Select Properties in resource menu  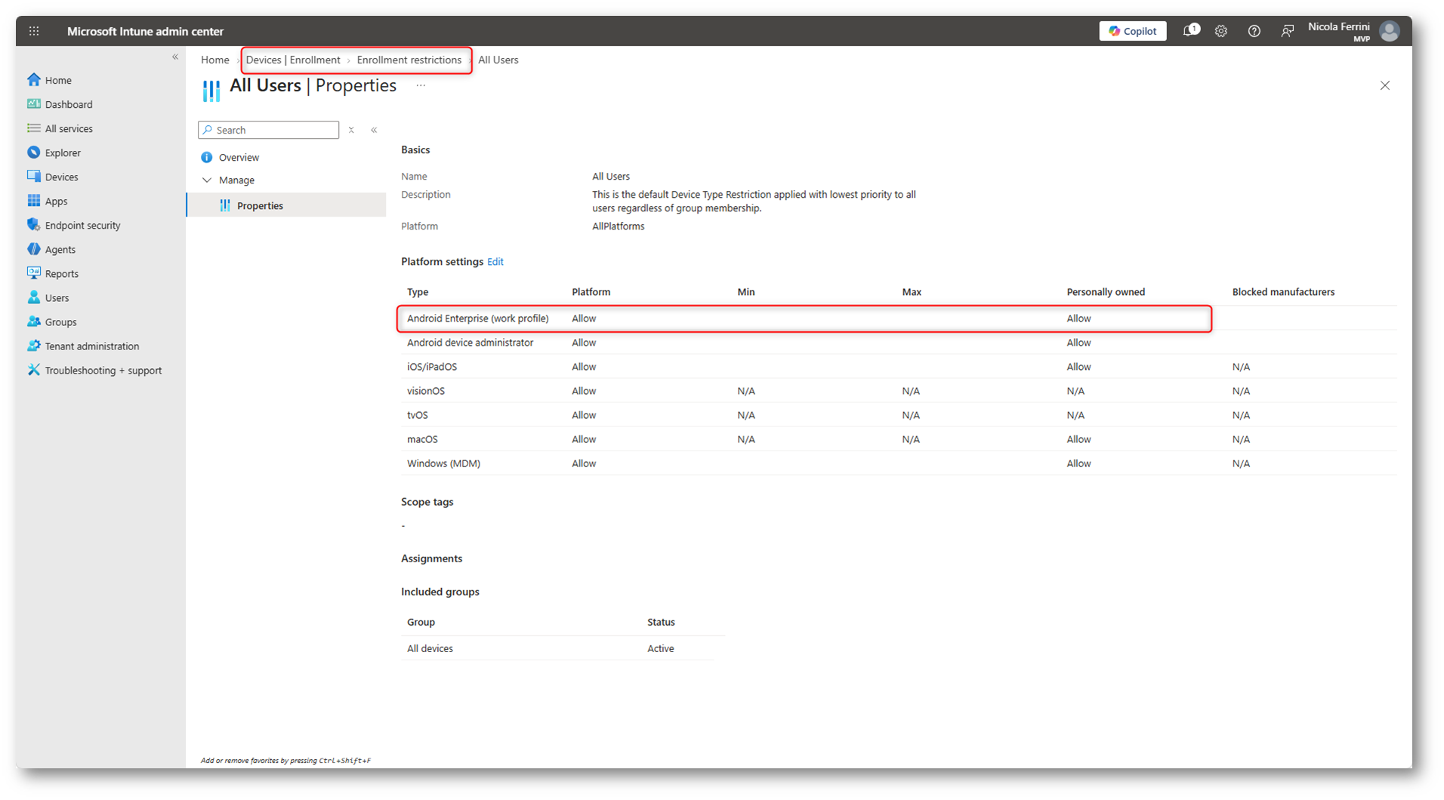coord(286,205)
